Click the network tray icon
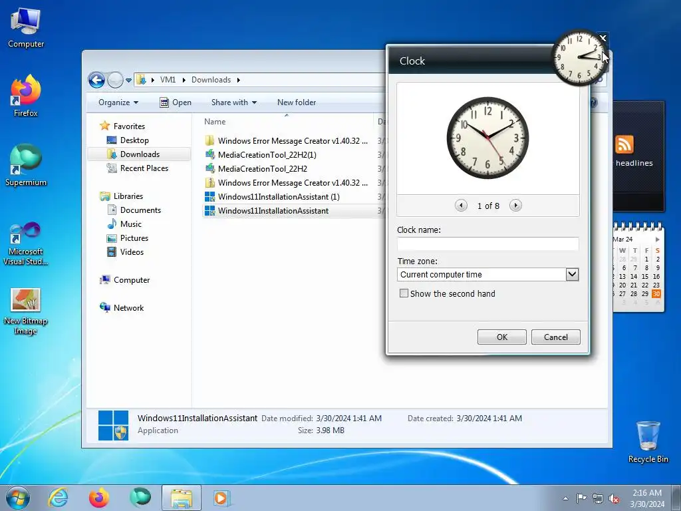Image resolution: width=681 pixels, height=511 pixels. pos(598,498)
